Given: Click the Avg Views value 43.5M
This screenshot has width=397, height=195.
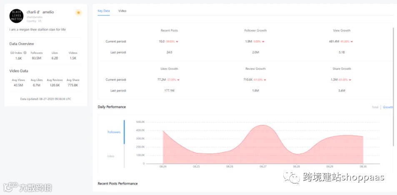Looking at the screenshot, I should (x=18, y=85).
